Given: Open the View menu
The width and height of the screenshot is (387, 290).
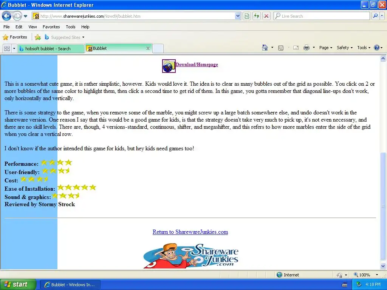Looking at the screenshot, I should [33, 27].
